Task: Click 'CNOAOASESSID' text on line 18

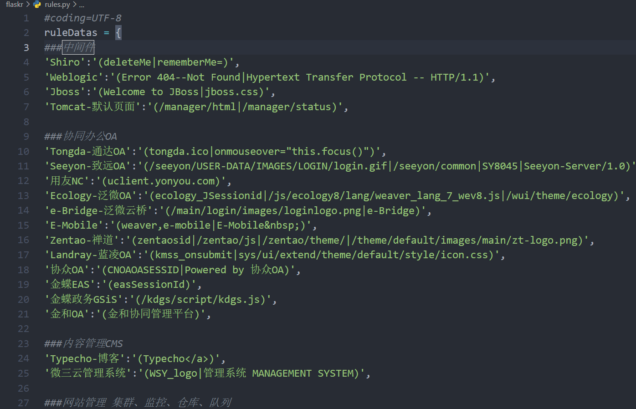Action: pos(144,270)
